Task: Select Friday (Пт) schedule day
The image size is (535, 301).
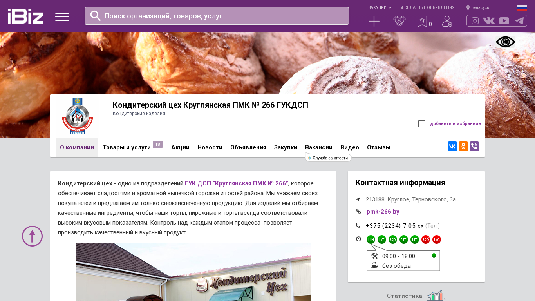Action: 415,239
